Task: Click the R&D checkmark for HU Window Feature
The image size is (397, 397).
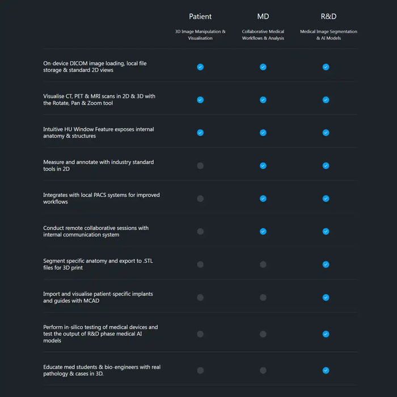Action: click(x=326, y=133)
